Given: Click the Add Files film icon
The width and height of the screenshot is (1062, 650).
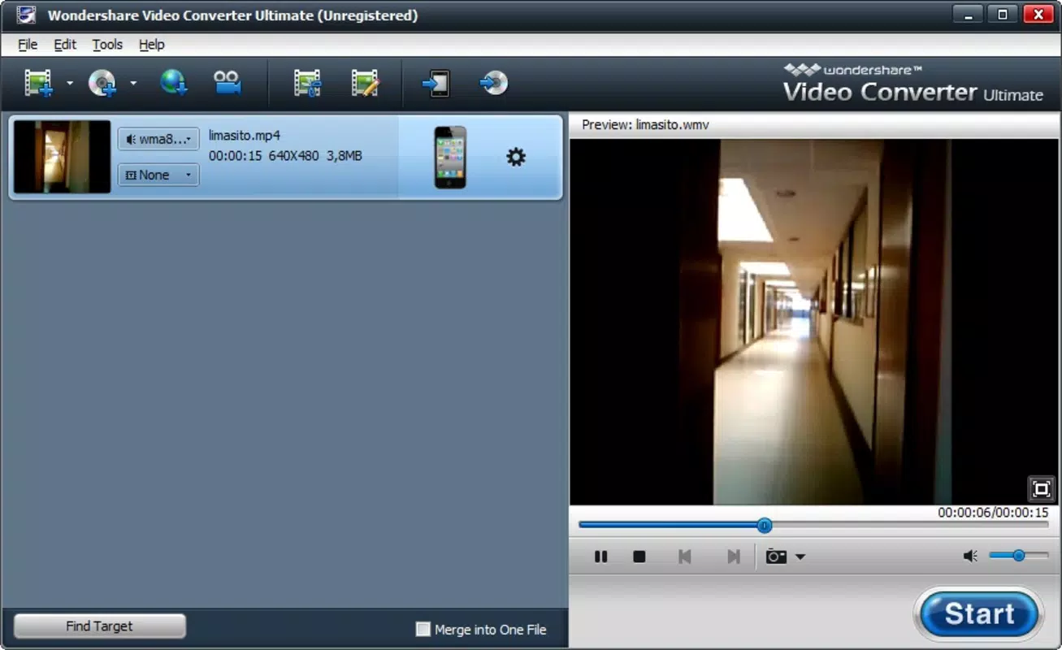Looking at the screenshot, I should click(38, 83).
